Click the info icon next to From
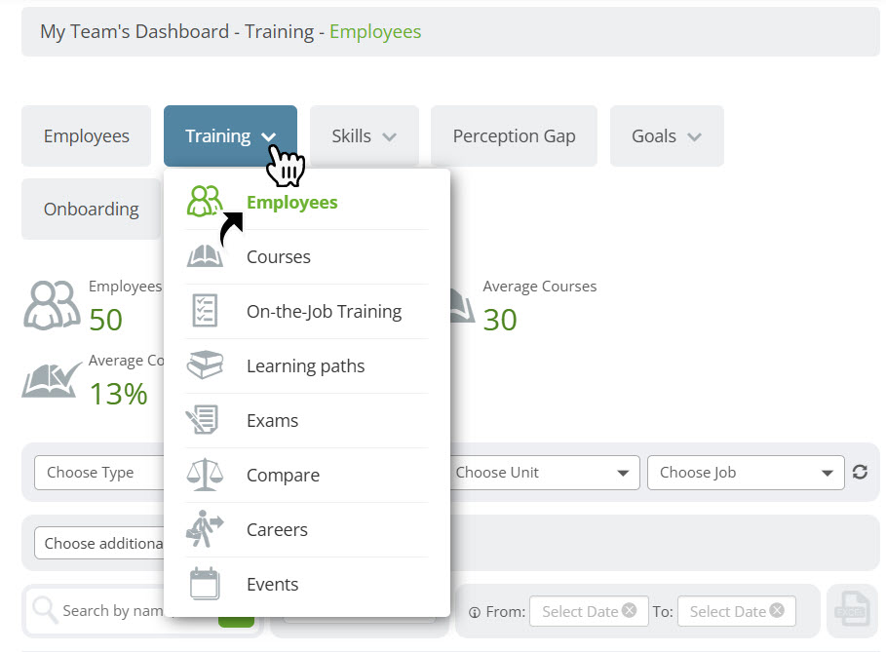This screenshot has height=652, width=886. point(475,612)
